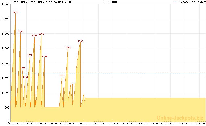The height and width of the screenshot is (126, 206).
Task: Select the 1551 peak data label
Action: click(x=62, y=75)
